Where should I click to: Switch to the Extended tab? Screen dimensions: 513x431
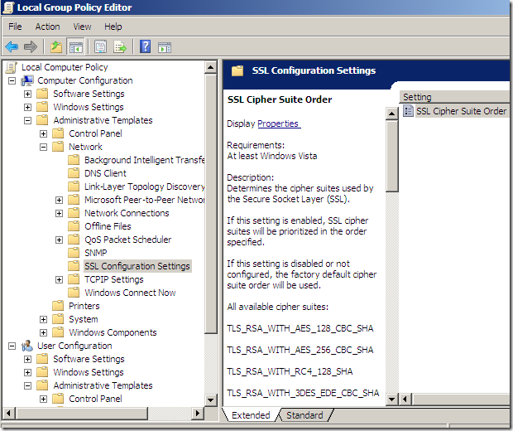pyautogui.click(x=251, y=415)
